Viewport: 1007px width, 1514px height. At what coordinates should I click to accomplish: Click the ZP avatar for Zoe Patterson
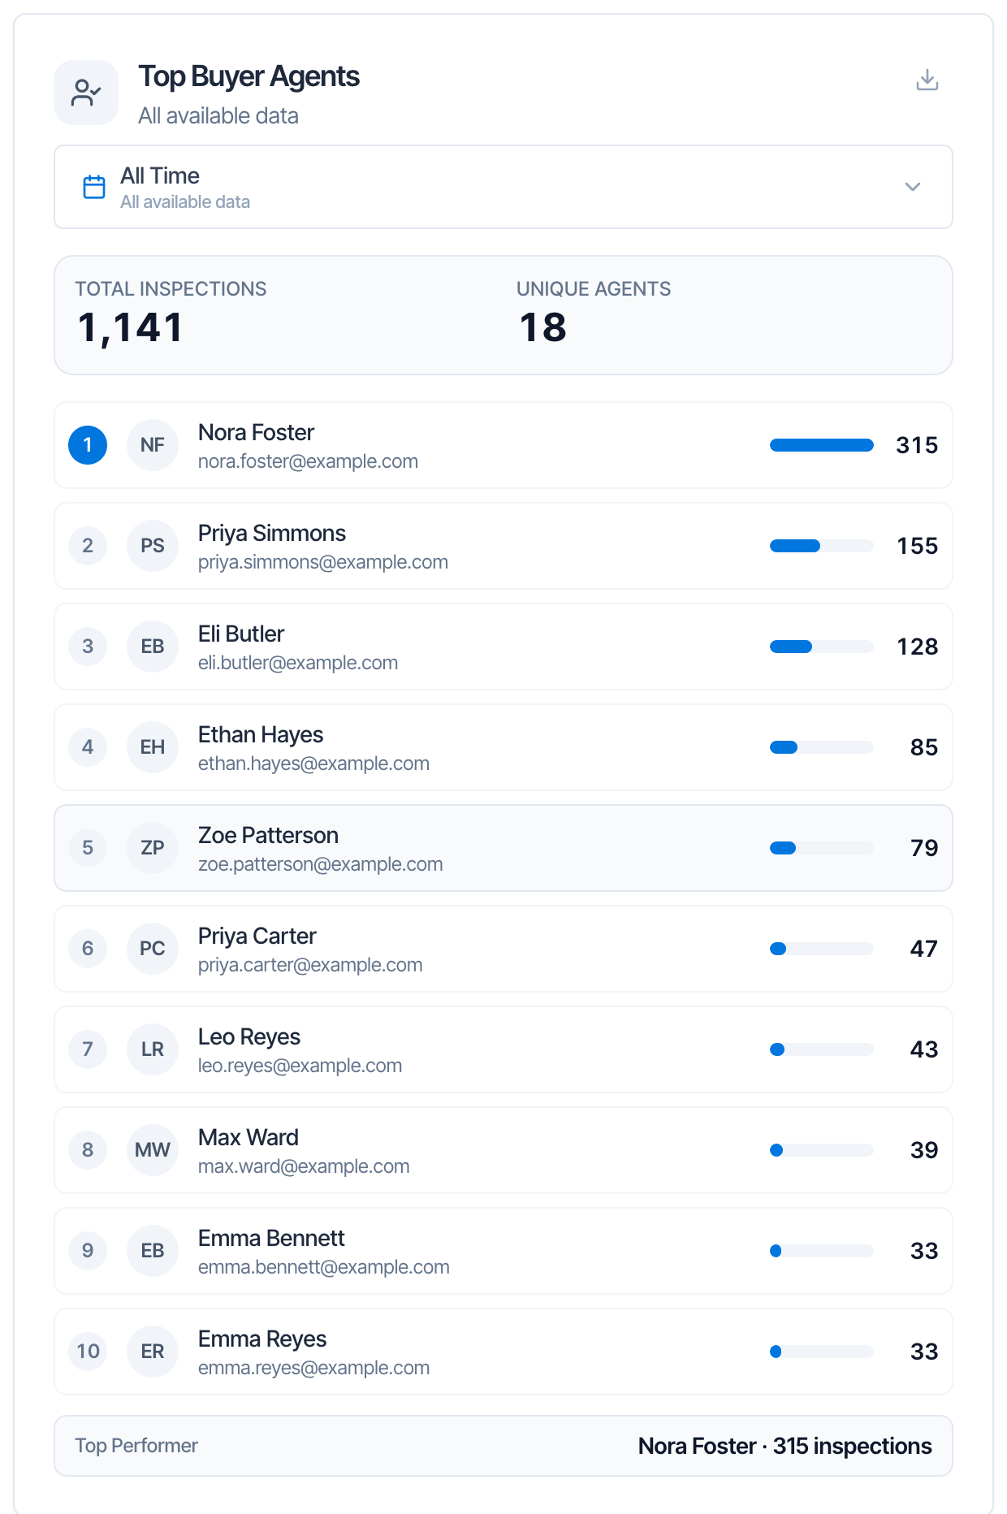pos(153,848)
